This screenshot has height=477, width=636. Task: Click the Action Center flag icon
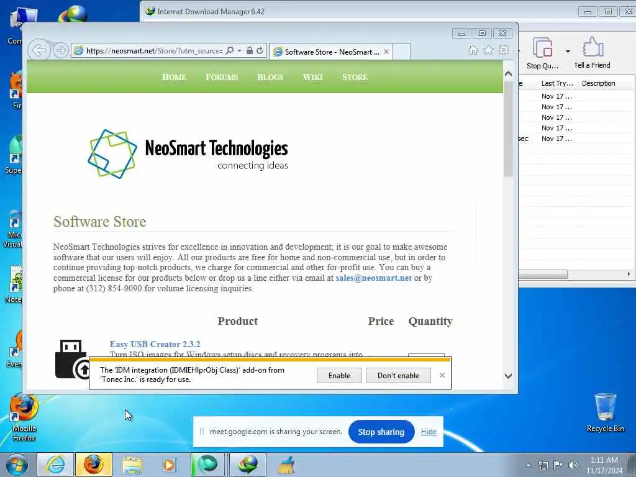(x=558, y=465)
